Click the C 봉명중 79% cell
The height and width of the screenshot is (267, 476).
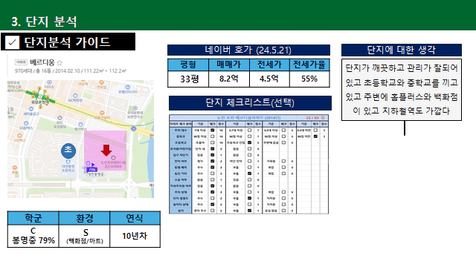pos(33,236)
